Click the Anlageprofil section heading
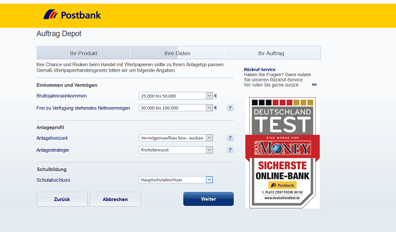The height and width of the screenshot is (232, 396). pyautogui.click(x=50, y=127)
